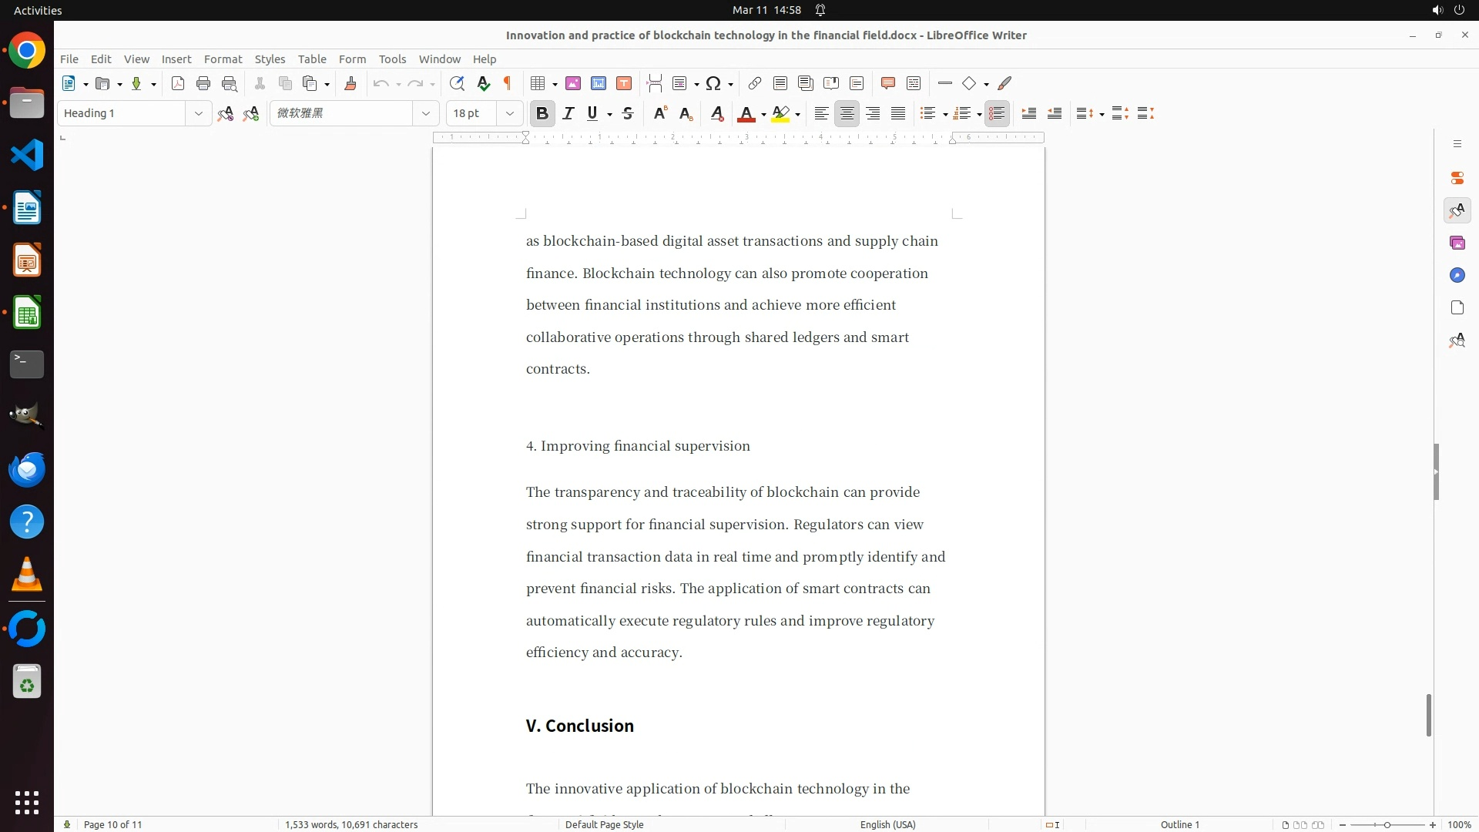The height and width of the screenshot is (832, 1479).
Task: Click the Export as PDF icon
Action: [178, 83]
